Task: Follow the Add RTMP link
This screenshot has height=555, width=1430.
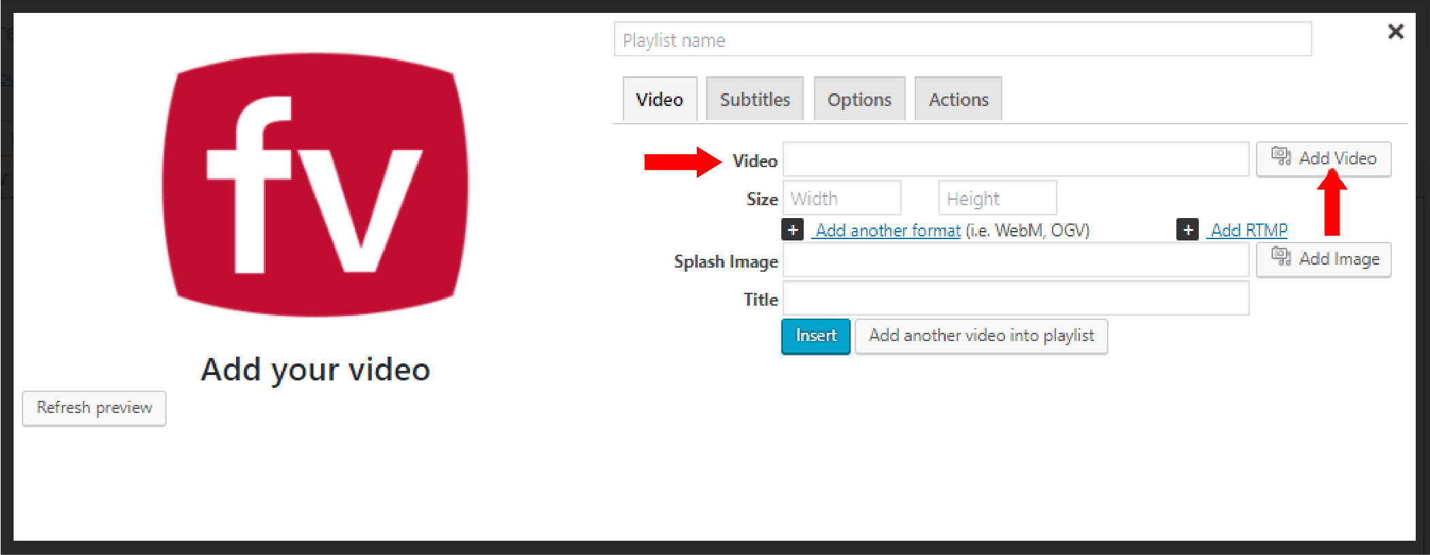Action: tap(1248, 230)
